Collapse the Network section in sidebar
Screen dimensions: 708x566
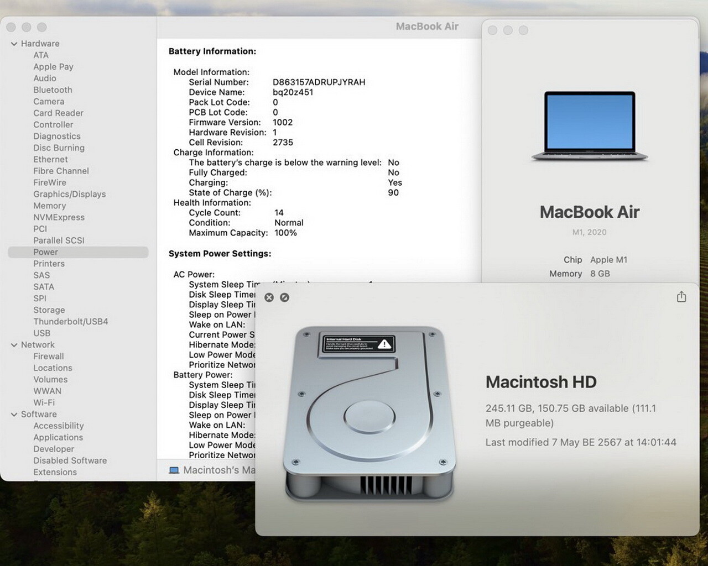[x=14, y=345]
